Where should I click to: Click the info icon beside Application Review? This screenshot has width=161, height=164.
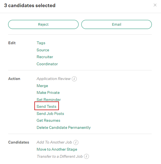coord(74,79)
